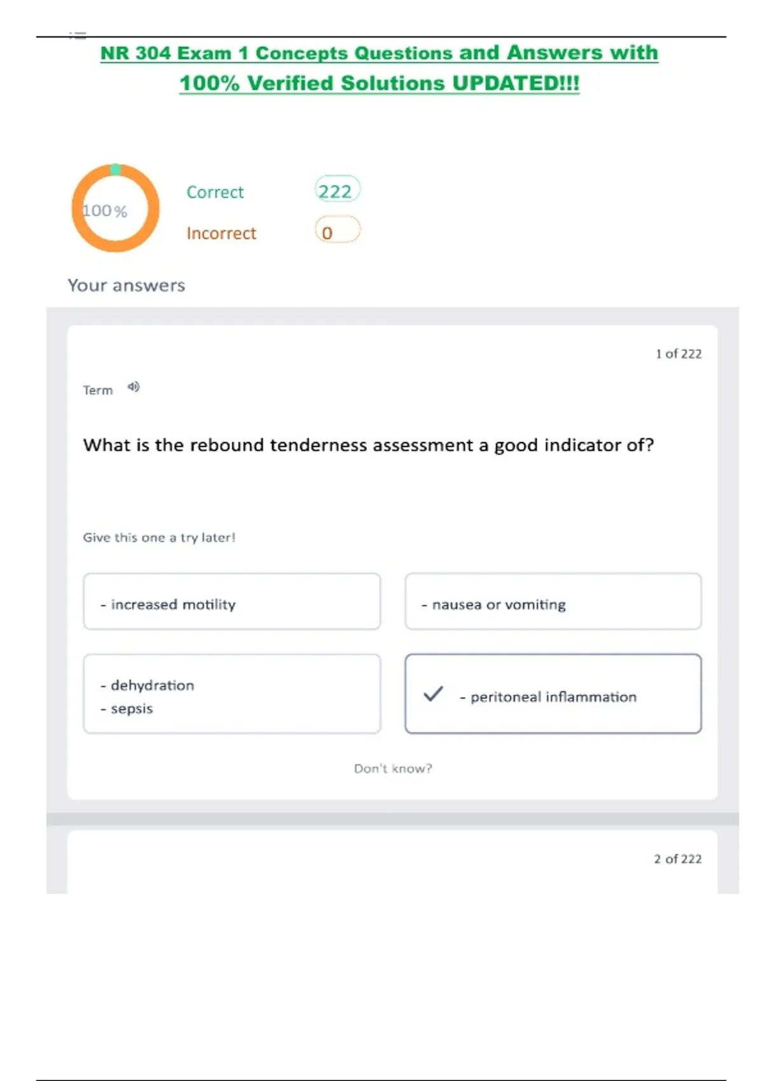Click the 'Your answers' heading
763x1081 pixels.
click(x=127, y=286)
